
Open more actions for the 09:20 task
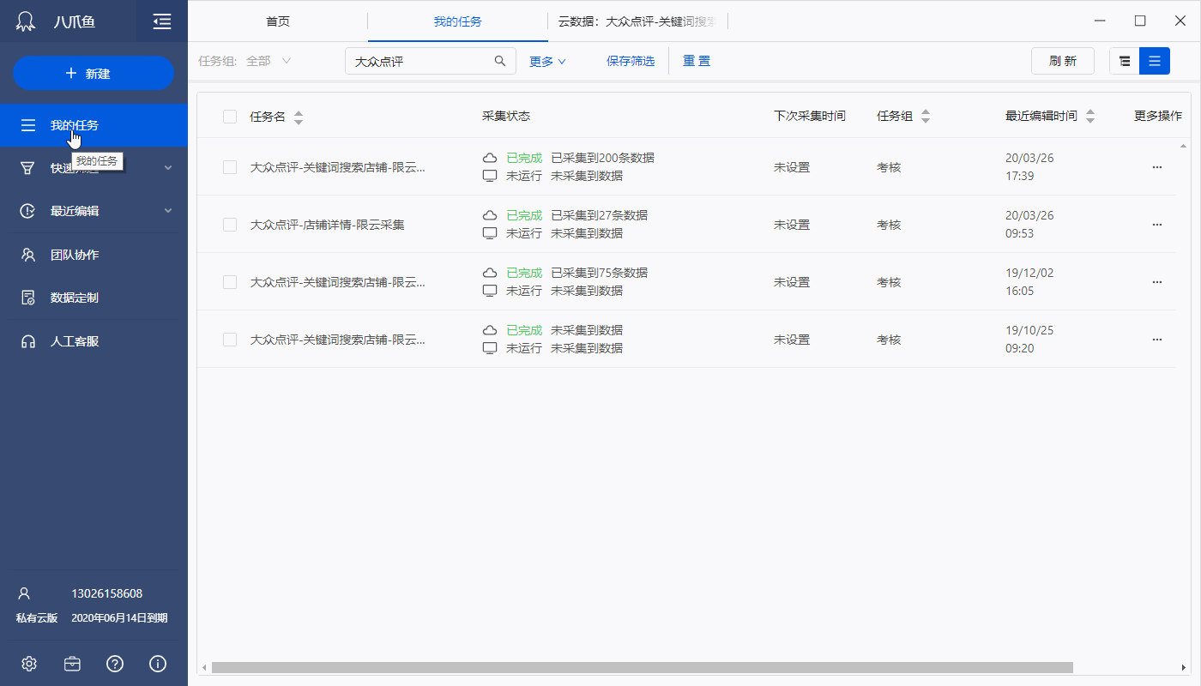[1157, 340]
